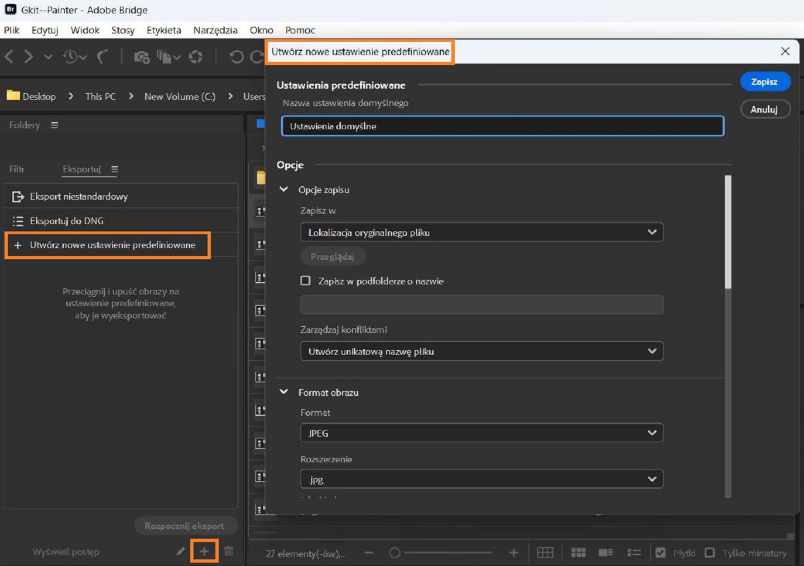Viewport: 804px width, 566px height.
Task: Enable Zapisz w podfolderze o nazwie checkbox
Action: (305, 280)
